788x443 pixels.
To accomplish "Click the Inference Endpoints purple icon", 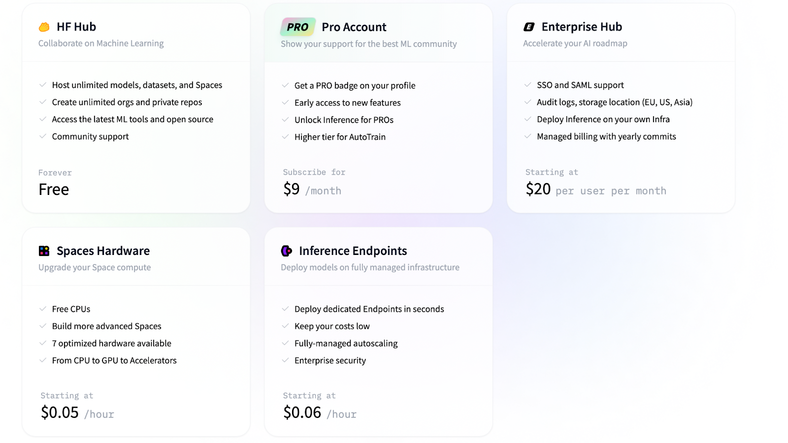I will coord(287,251).
